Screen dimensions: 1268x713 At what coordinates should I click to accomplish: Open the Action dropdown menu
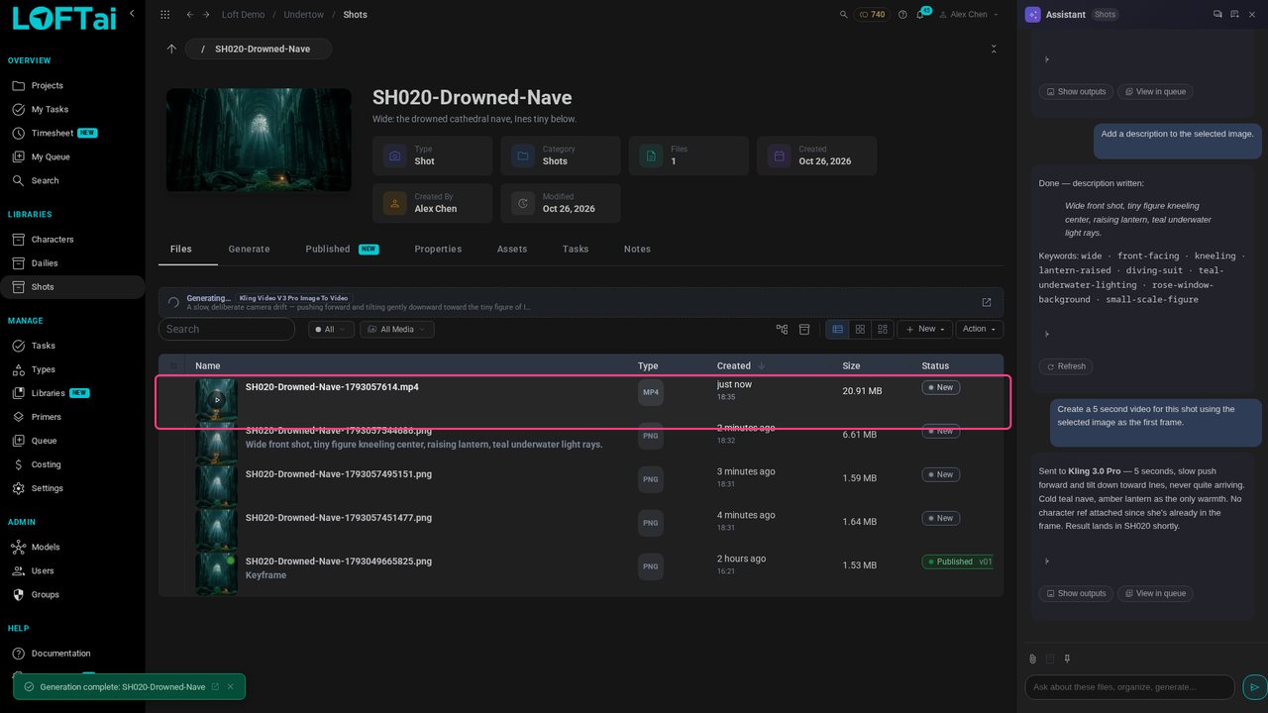coord(980,329)
